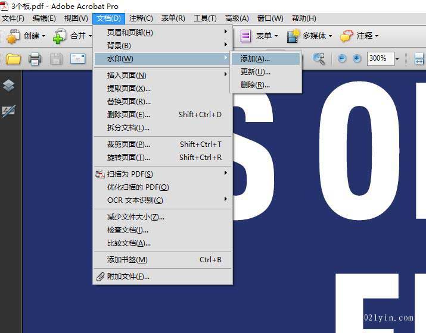Expand the Comment dropdown arrow
This screenshot has width=426, height=333.
point(377,36)
